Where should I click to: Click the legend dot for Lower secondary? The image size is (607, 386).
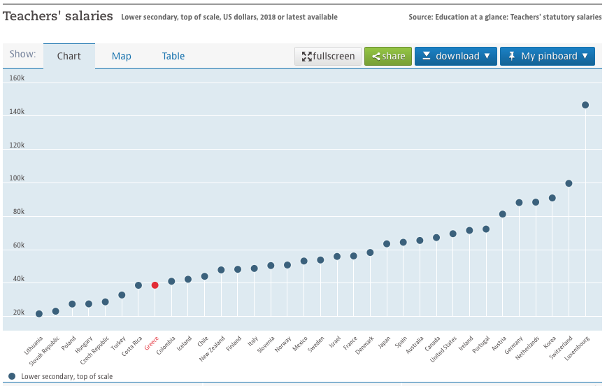pyautogui.click(x=12, y=376)
